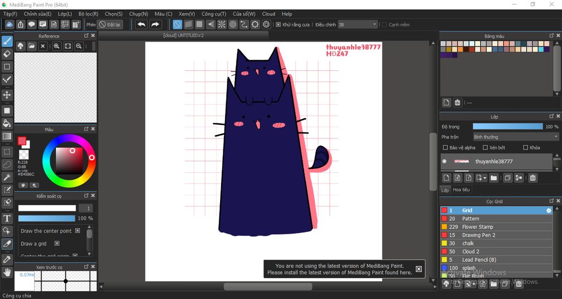Viewport: 562px width, 299px height.
Task: Add new layer folder icon
Action: pos(493,178)
